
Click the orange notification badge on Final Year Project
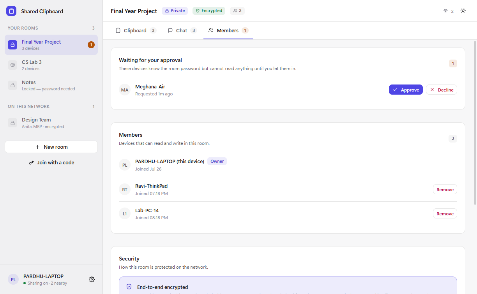91,45
